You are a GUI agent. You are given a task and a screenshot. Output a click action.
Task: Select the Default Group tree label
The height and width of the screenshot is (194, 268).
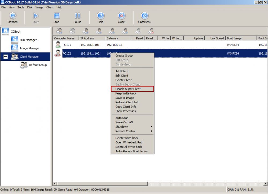pos(38,65)
